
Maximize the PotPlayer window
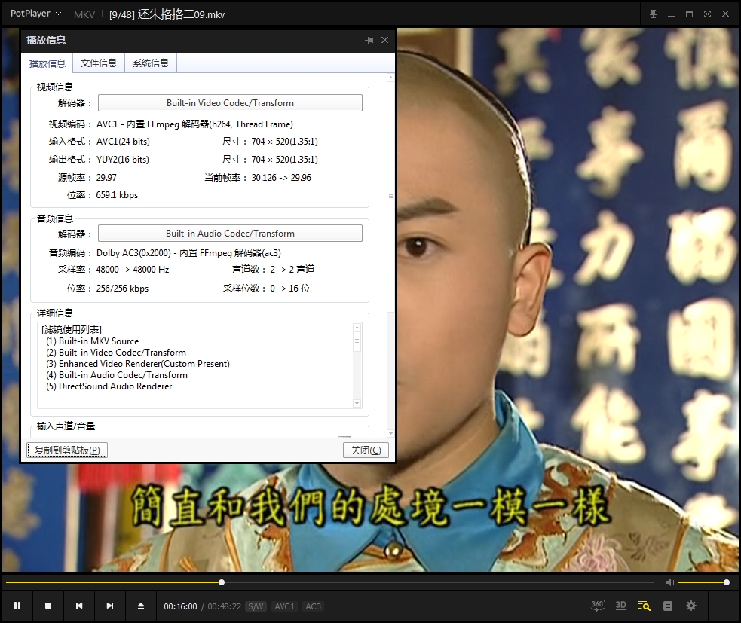pos(689,14)
